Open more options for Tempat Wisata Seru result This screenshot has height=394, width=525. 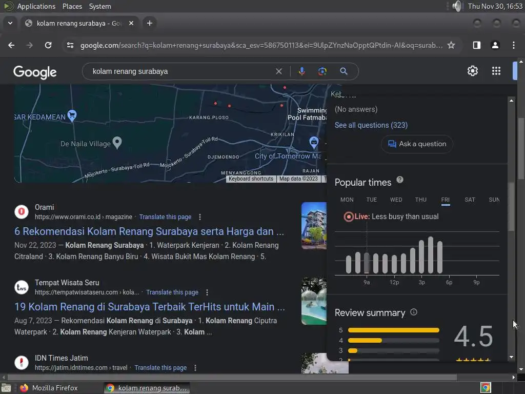tap(207, 292)
